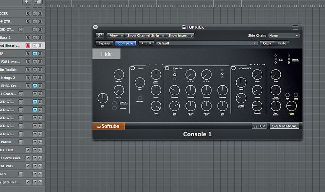The width and height of the screenshot is (325, 192).
Task: Click the add track plus button
Action: (x=26, y=2)
